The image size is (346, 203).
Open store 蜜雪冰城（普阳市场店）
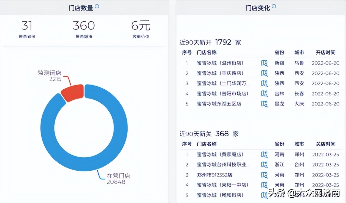coord(223,94)
